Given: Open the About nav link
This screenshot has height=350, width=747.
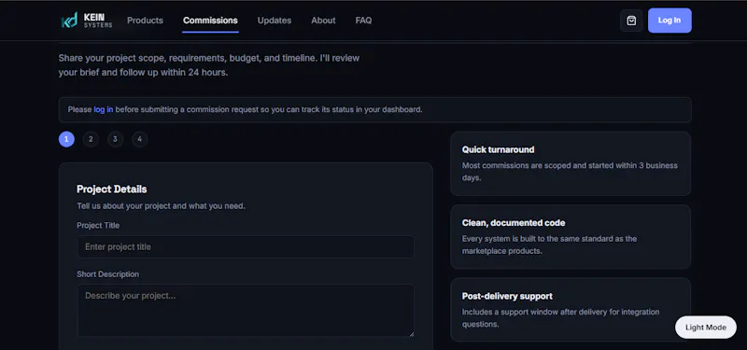Looking at the screenshot, I should [323, 21].
